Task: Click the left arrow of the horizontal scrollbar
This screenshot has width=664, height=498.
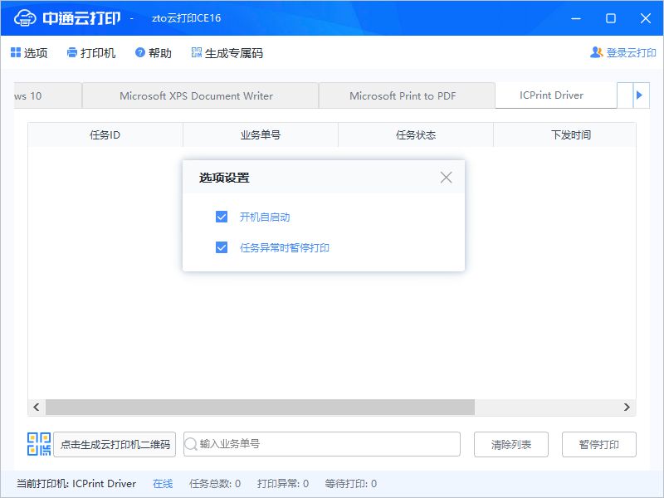Action: [36, 407]
